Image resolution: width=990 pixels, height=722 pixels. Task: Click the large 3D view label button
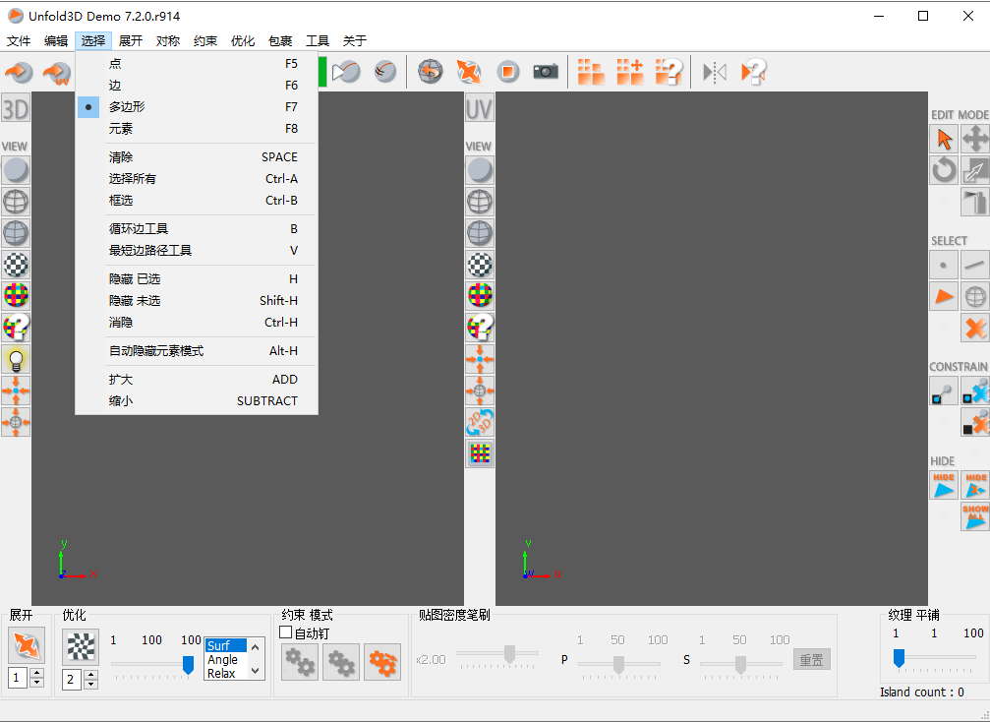(15, 108)
